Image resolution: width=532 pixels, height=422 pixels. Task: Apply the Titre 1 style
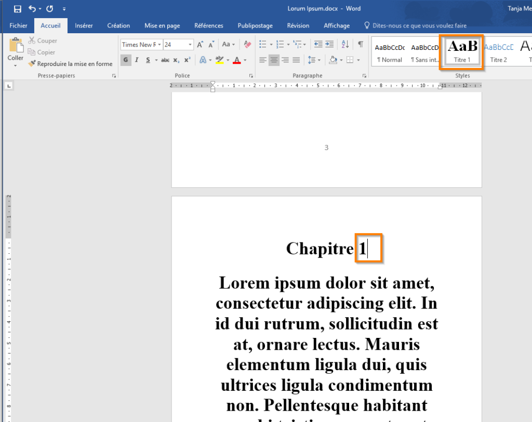[462, 52]
